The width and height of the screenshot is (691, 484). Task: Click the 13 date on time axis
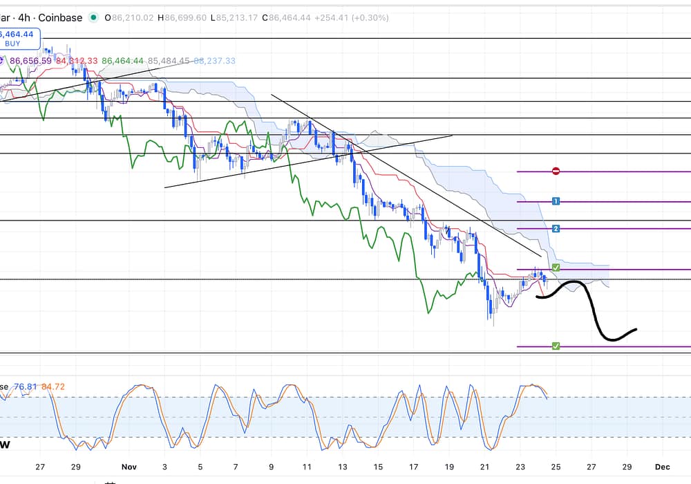point(342,467)
